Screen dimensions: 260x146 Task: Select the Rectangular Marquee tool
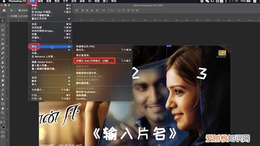pyautogui.click(x=3, y=25)
